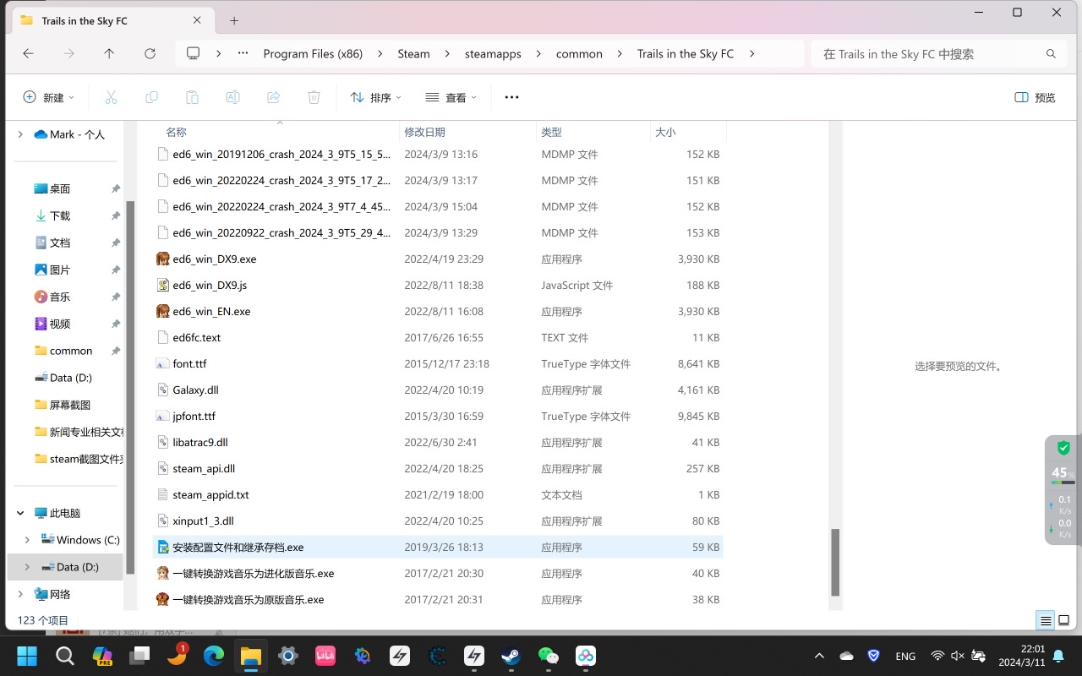Unpin 下载 from quick access
Image resolution: width=1082 pixels, height=676 pixels.
tap(116, 216)
